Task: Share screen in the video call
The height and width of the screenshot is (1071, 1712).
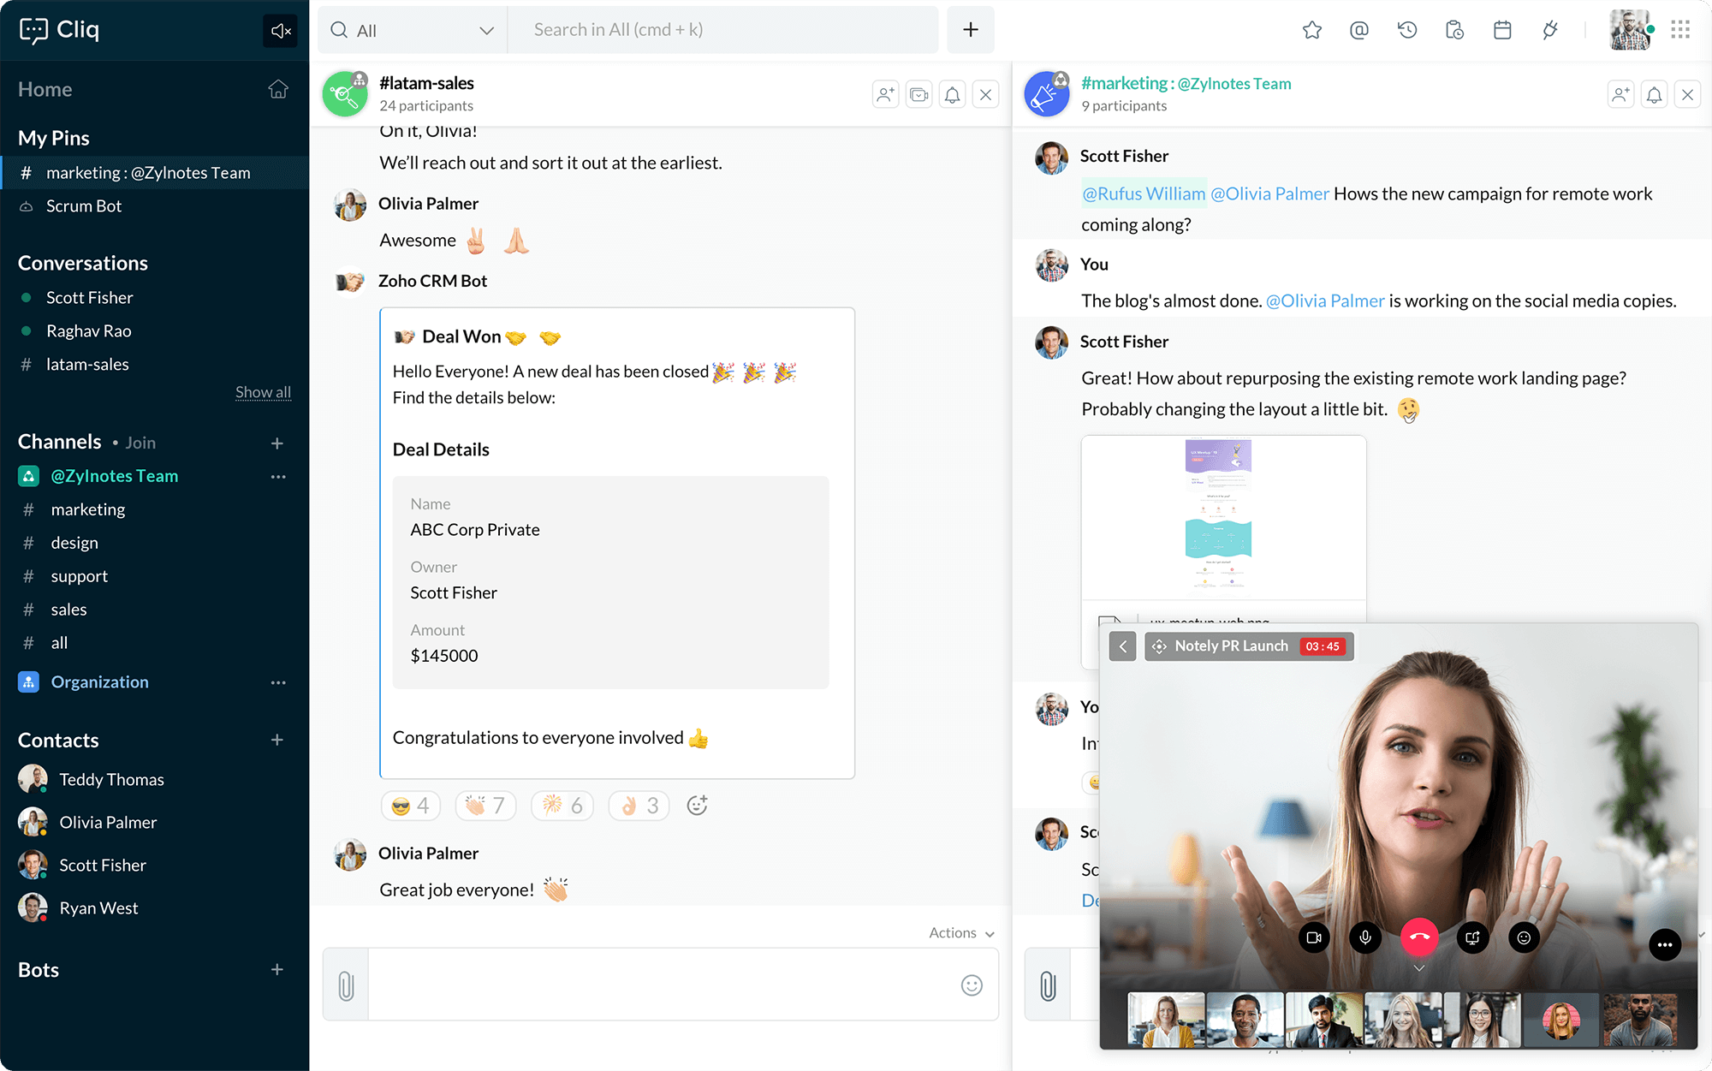Action: coord(1472,937)
